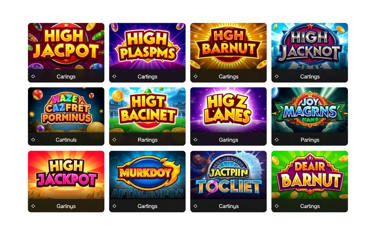This screenshot has width=376, height=225.
Task: Open the Higz Lanes game thumbnail
Action: click(x=229, y=110)
